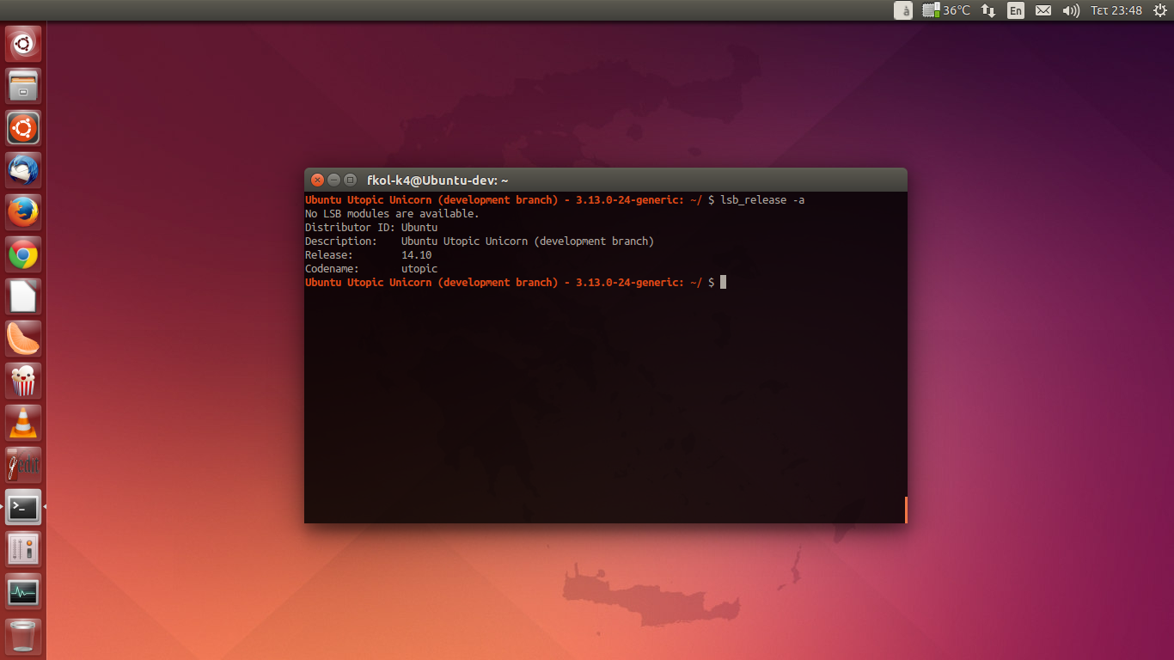Open the sound volume indicator
The height and width of the screenshot is (660, 1174).
pos(1071,10)
